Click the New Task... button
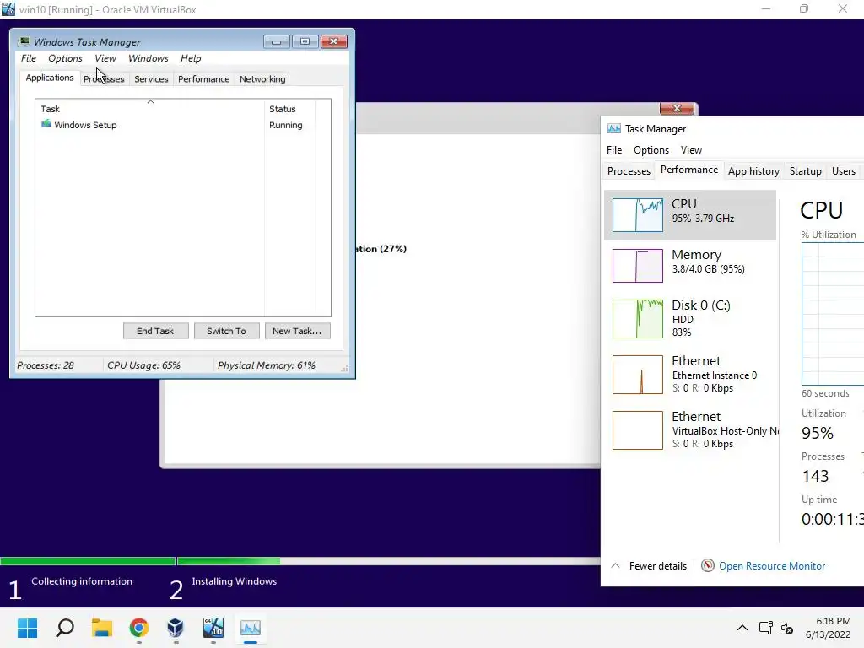The image size is (864, 648). tap(297, 331)
